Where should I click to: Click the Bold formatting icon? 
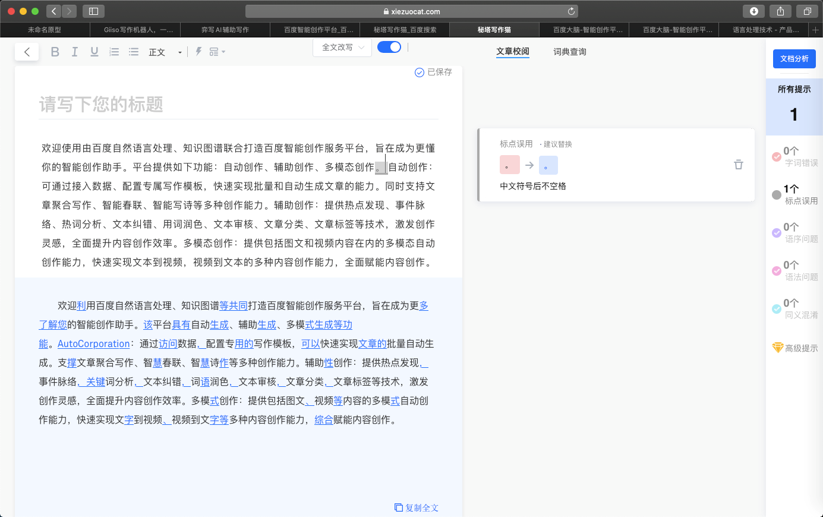[55, 52]
